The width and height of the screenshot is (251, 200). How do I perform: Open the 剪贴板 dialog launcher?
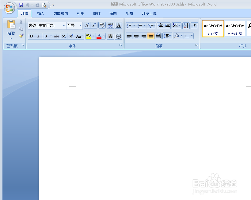click(x=23, y=45)
